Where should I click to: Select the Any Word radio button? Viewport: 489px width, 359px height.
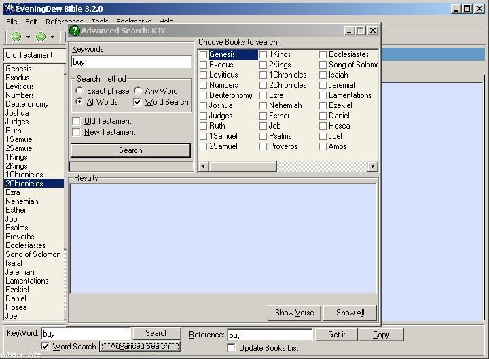click(x=137, y=90)
